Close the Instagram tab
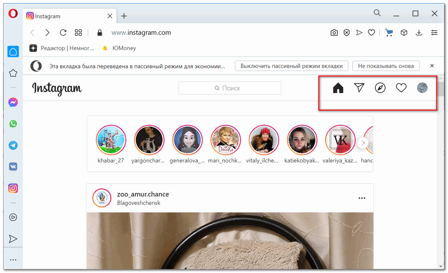The image size is (448, 273). tap(110, 16)
